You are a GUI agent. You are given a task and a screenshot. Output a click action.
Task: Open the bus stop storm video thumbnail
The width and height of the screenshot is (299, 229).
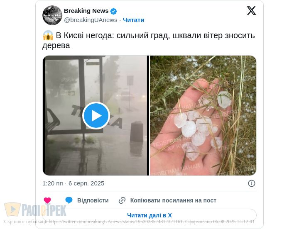(95, 115)
